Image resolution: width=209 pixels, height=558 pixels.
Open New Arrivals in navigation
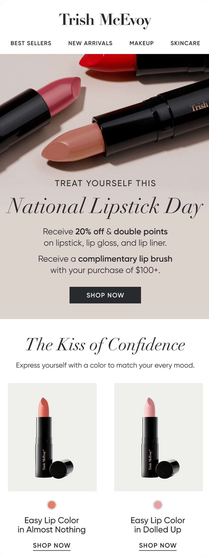[x=90, y=43]
